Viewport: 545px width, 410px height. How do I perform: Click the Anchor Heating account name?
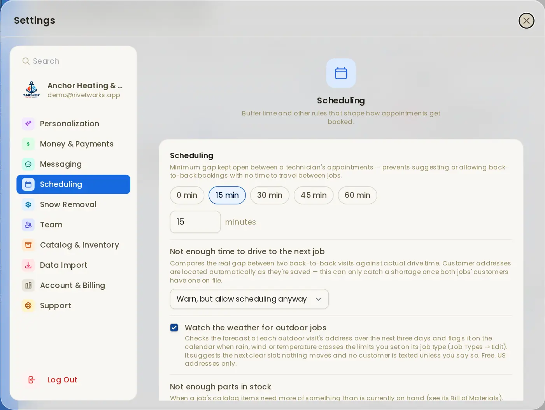[85, 85]
